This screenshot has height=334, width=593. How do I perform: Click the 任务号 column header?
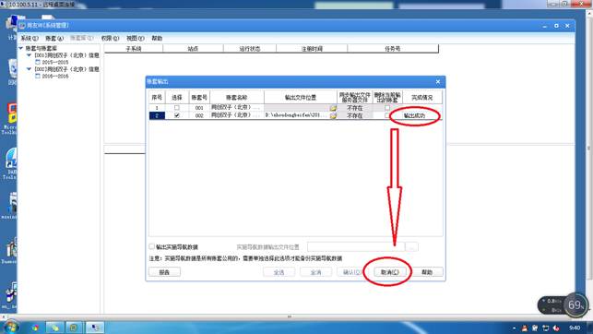[393, 49]
